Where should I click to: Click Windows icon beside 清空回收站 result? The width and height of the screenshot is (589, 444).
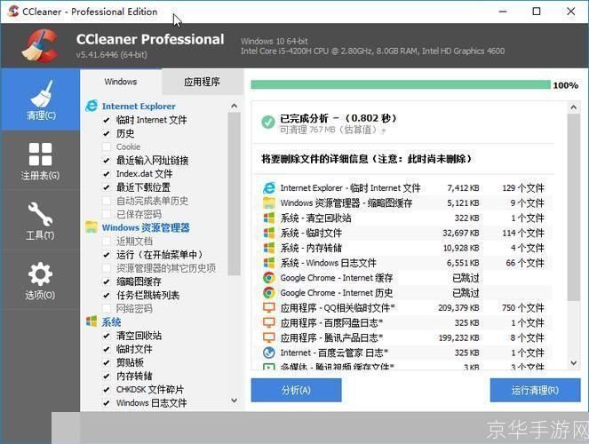pos(269,218)
